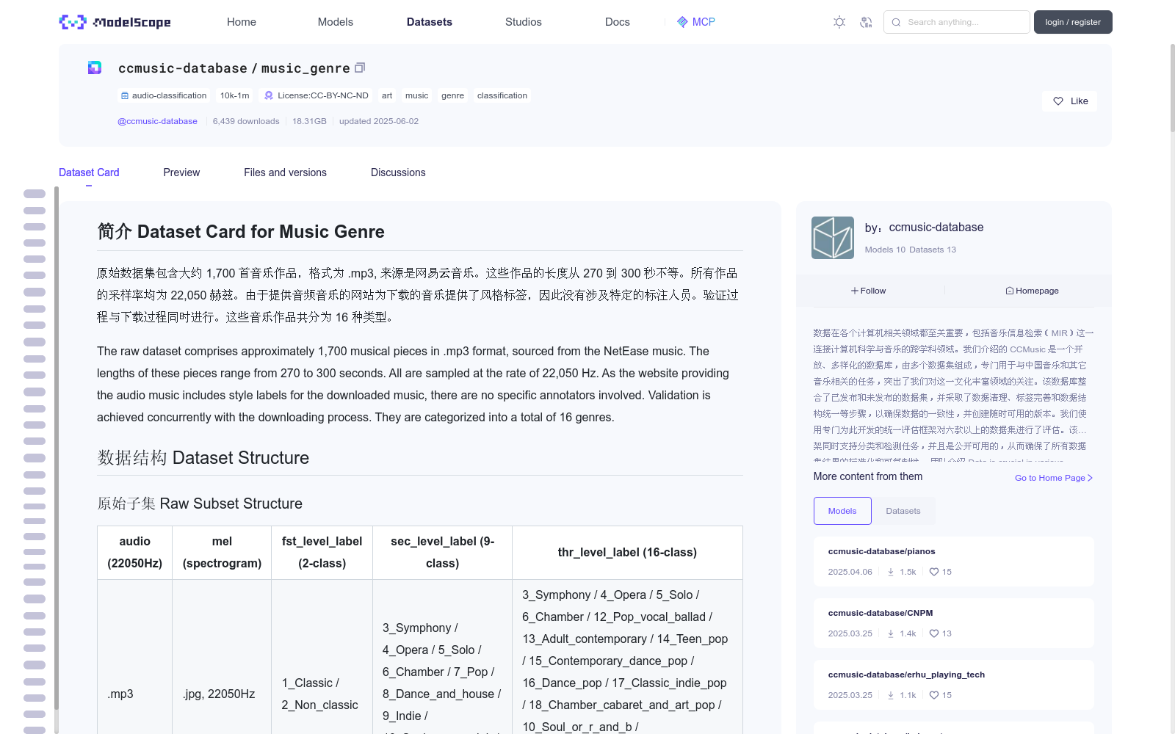
Task: Click the 'Datasets 13' count text
Action: pos(933,250)
